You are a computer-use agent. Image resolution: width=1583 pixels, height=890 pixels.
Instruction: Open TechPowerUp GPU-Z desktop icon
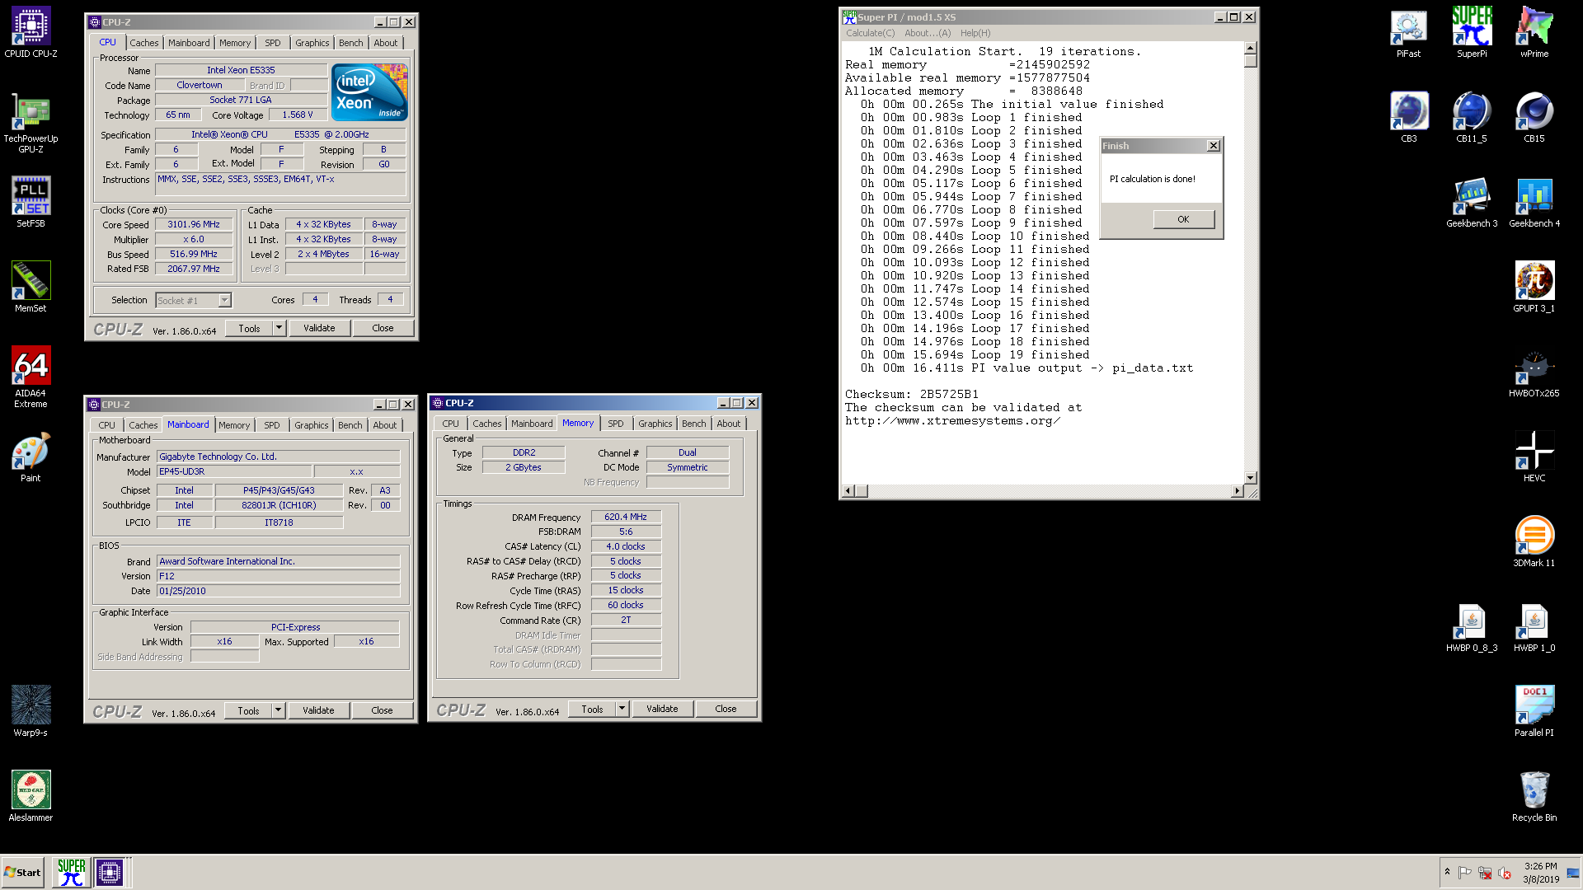31,124
